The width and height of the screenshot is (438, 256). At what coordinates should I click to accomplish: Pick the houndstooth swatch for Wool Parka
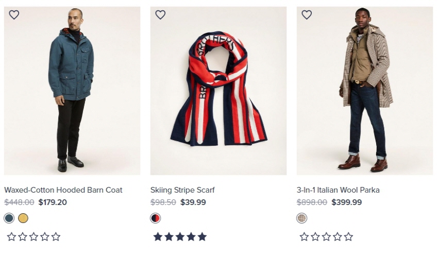[x=302, y=218]
